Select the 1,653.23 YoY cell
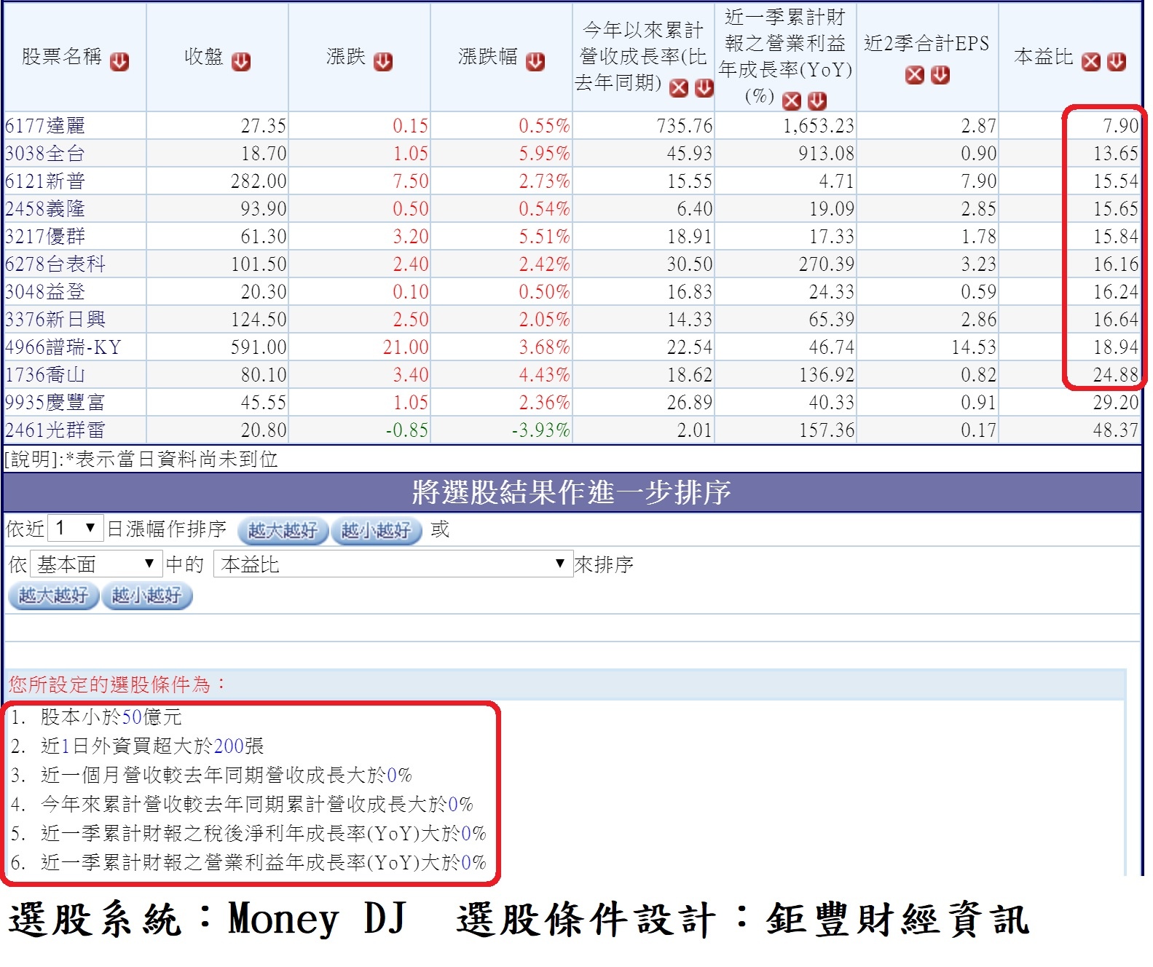Viewport: 1153px width, 967px height. tap(785, 126)
